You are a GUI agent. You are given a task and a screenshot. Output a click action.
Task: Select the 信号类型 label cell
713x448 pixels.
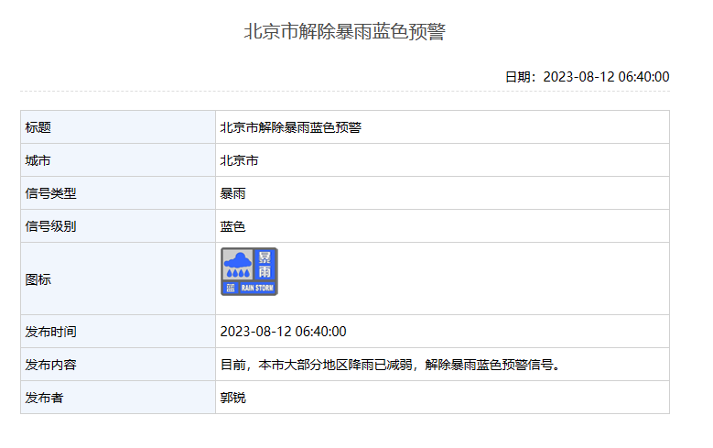click(x=50, y=193)
